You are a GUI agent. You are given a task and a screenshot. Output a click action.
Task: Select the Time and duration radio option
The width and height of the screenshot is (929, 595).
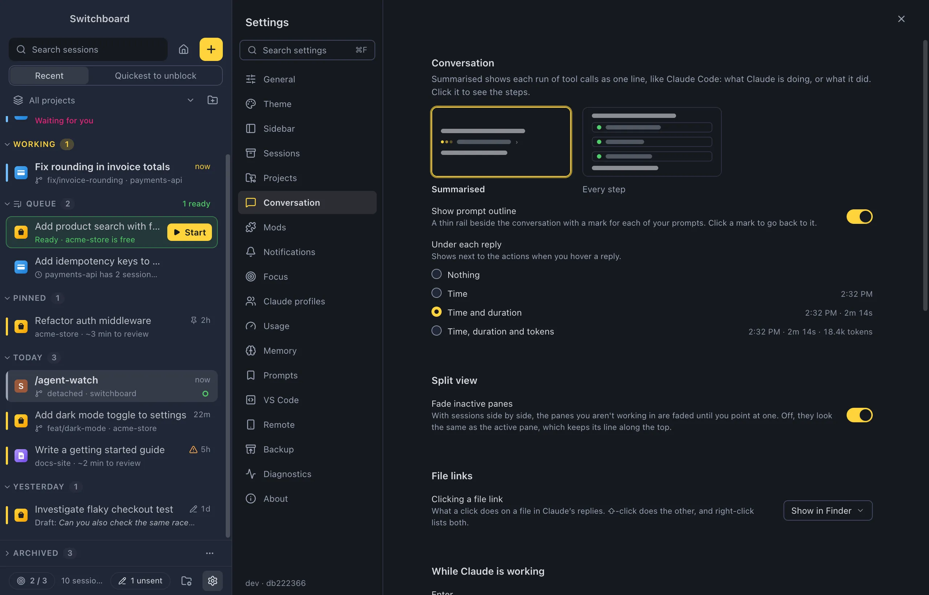pos(436,312)
